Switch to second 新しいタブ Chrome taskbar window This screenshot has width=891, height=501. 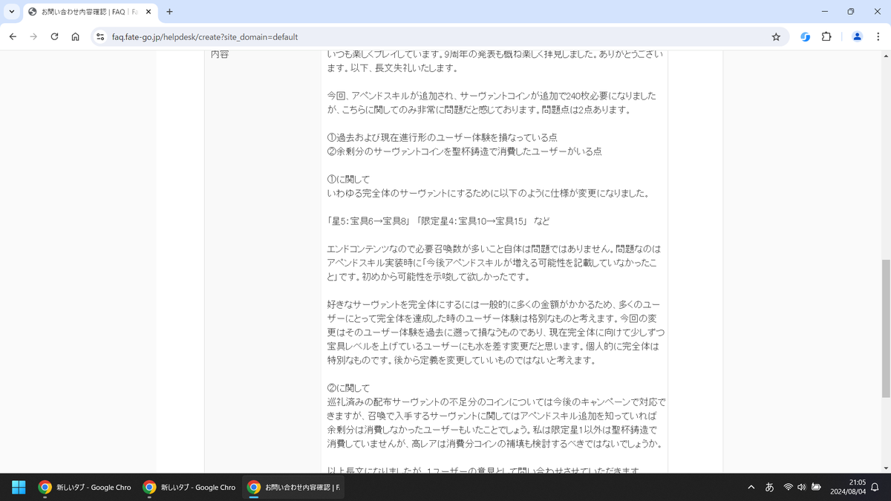coord(189,487)
